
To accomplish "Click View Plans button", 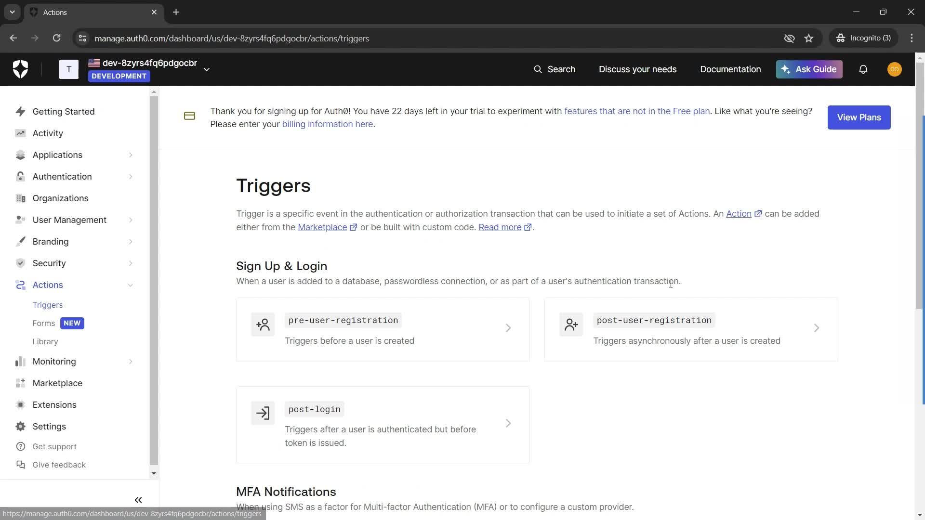I will [x=859, y=117].
